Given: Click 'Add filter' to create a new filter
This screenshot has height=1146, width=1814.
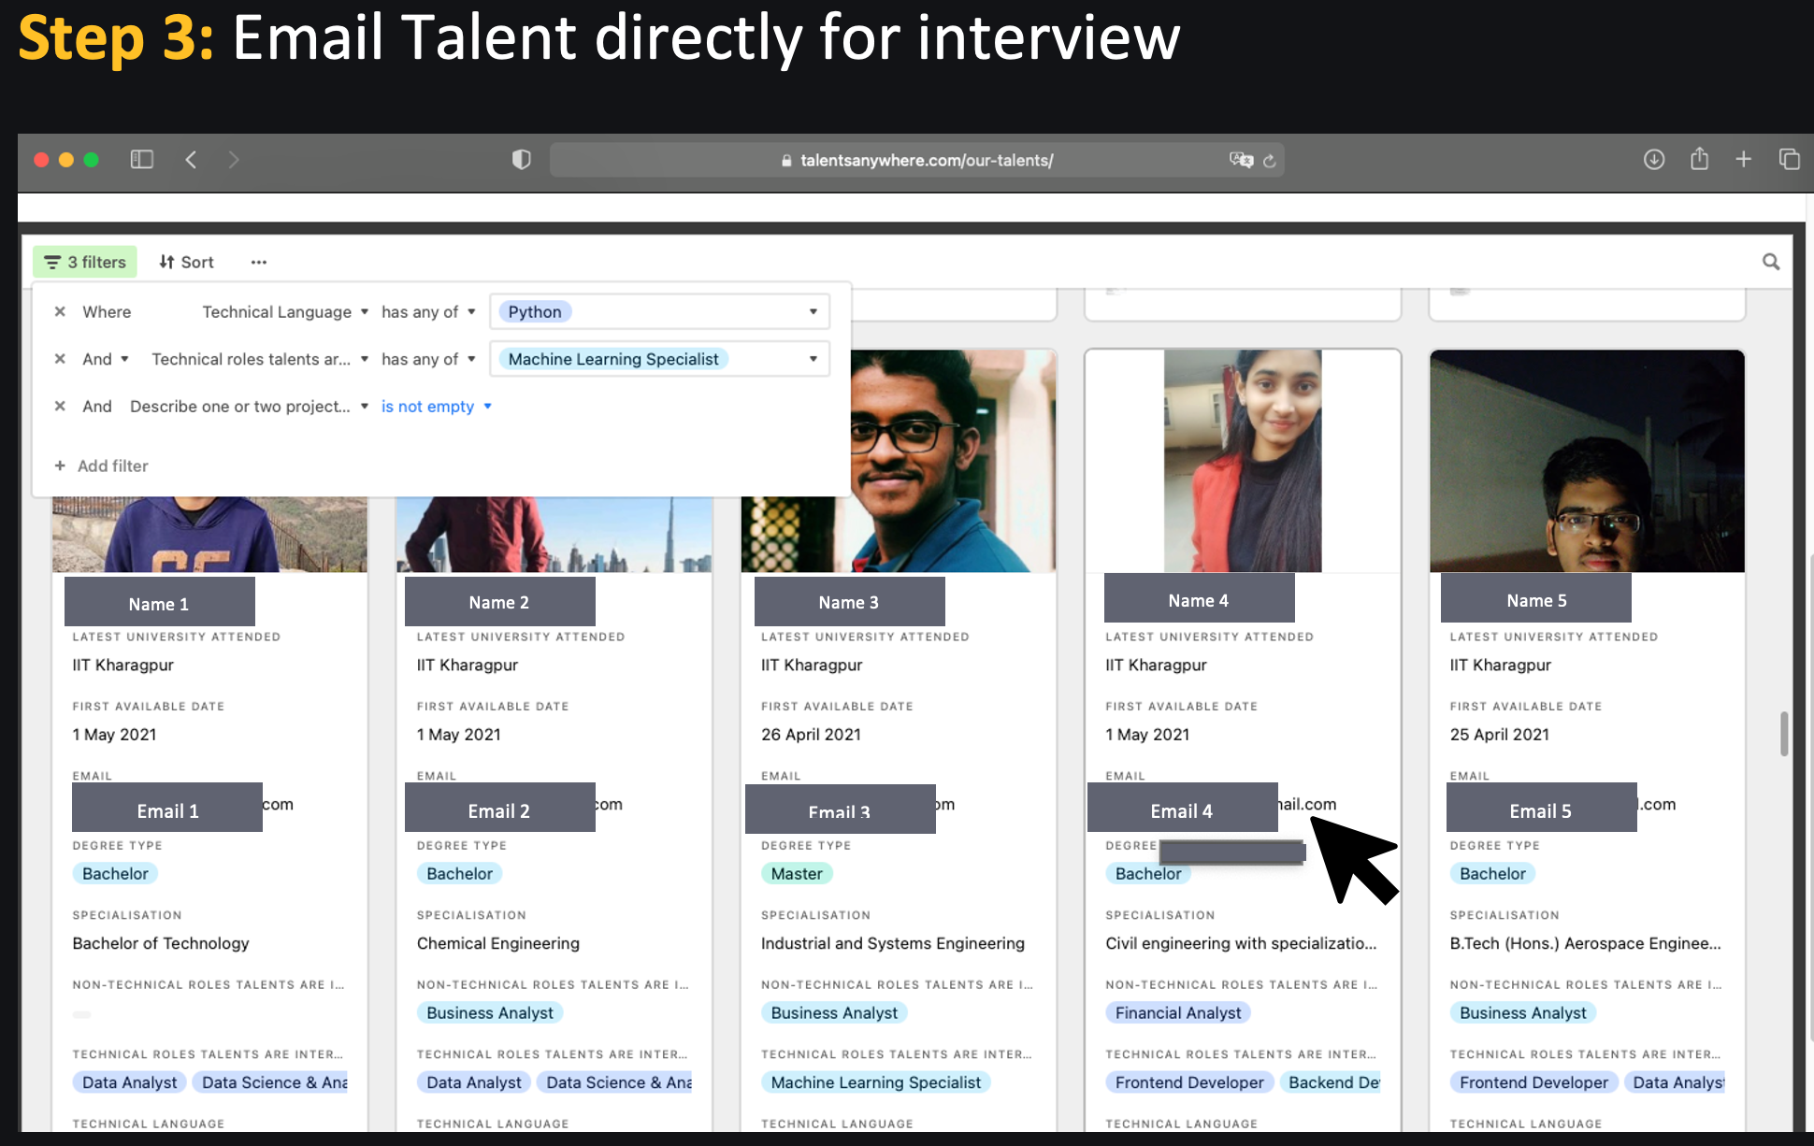Looking at the screenshot, I should 101,466.
